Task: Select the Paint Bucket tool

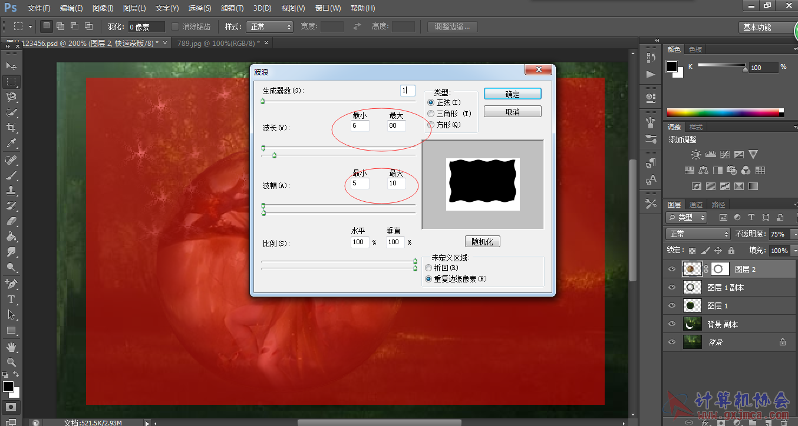Action: [11, 237]
